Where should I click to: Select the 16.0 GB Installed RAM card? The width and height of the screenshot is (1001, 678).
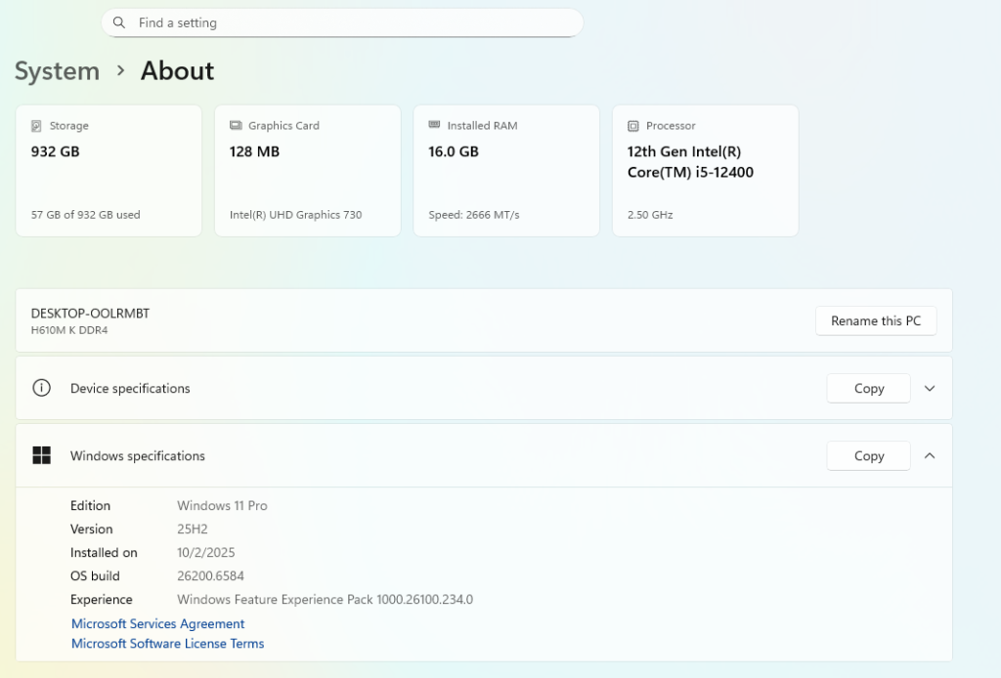point(506,171)
